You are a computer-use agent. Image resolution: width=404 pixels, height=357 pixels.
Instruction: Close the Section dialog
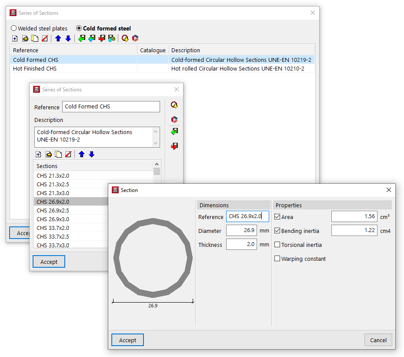tap(389, 190)
